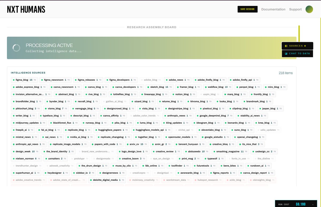The image size is (321, 207).
Task: Select the miro_blog source chip
Action: click(275, 87)
